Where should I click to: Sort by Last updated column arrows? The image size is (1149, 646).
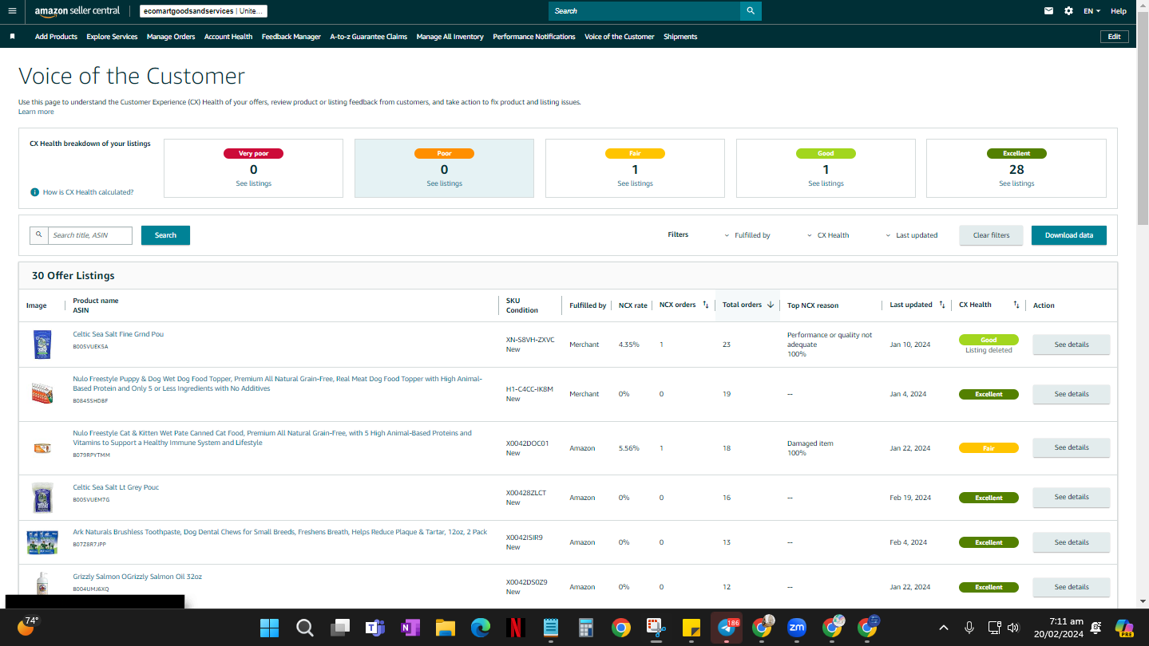coord(942,305)
